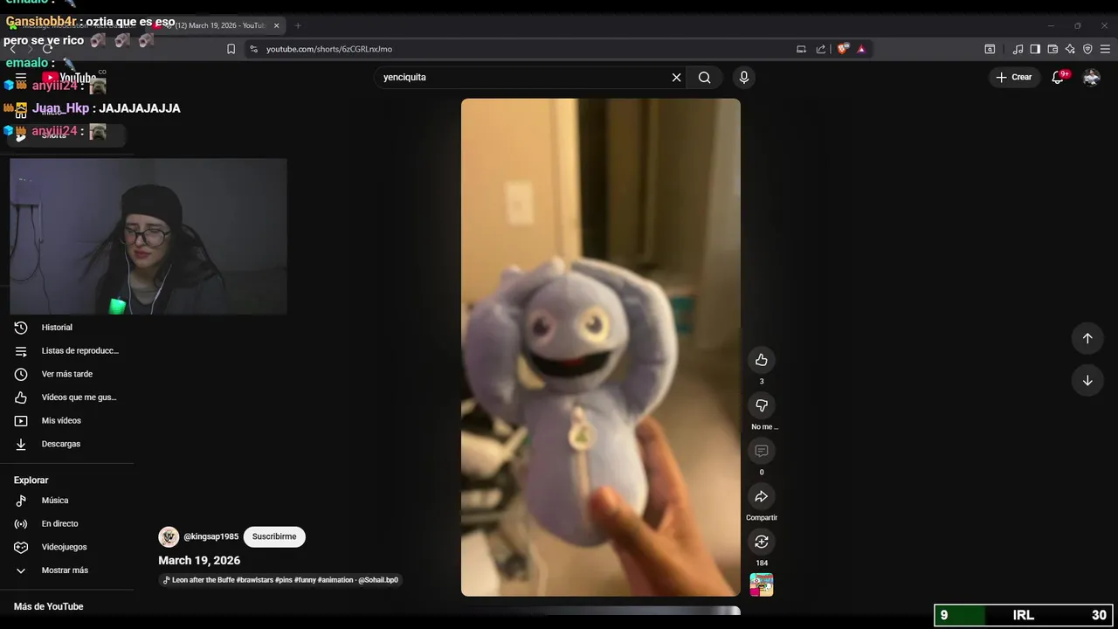Dislike the Short via the thumbs-down icon

762,405
